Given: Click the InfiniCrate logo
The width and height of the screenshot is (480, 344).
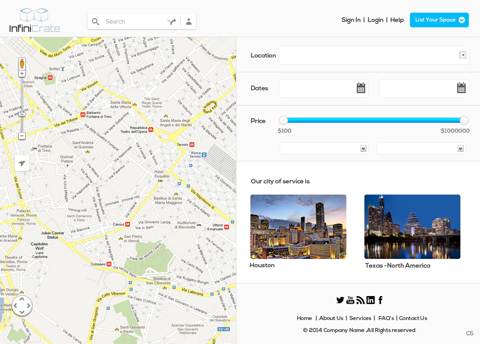Looking at the screenshot, I should [x=35, y=20].
